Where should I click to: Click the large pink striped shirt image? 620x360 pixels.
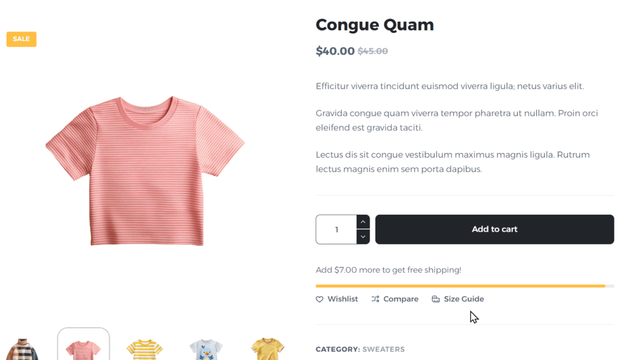(145, 171)
